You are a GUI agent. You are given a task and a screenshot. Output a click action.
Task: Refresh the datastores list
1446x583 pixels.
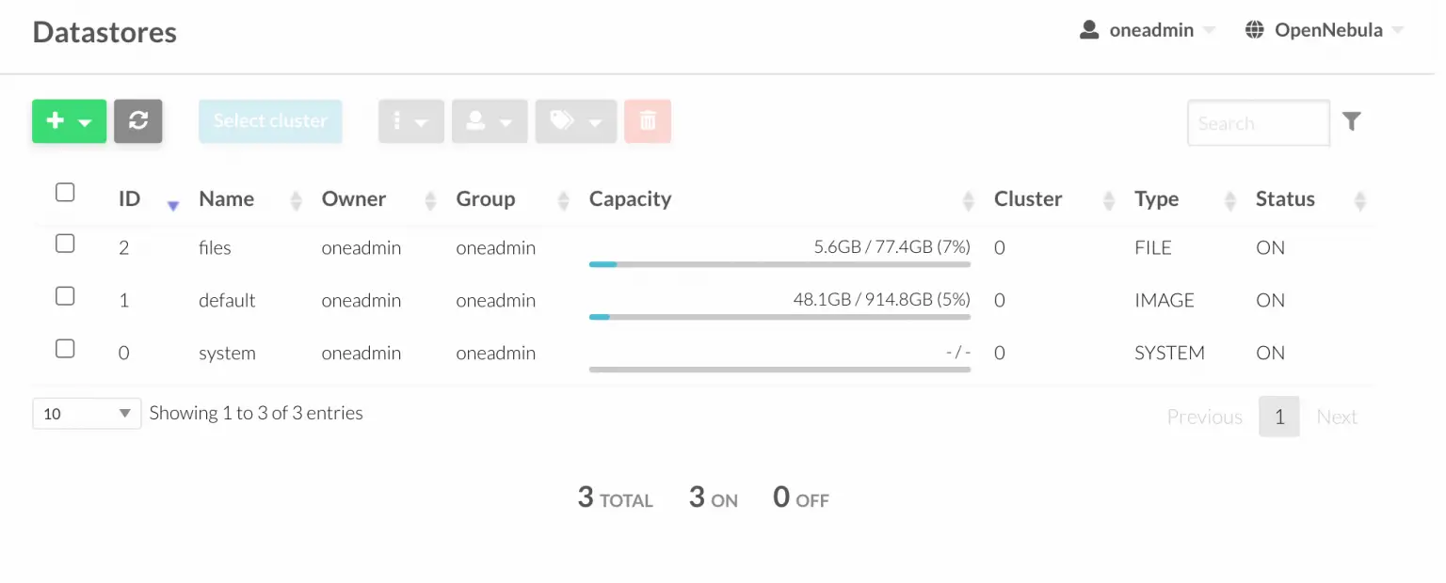[137, 120]
